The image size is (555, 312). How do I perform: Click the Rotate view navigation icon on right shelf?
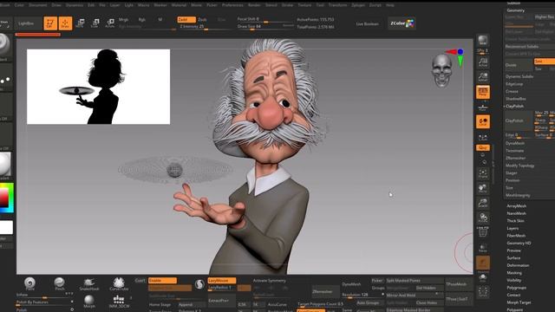coord(483,218)
